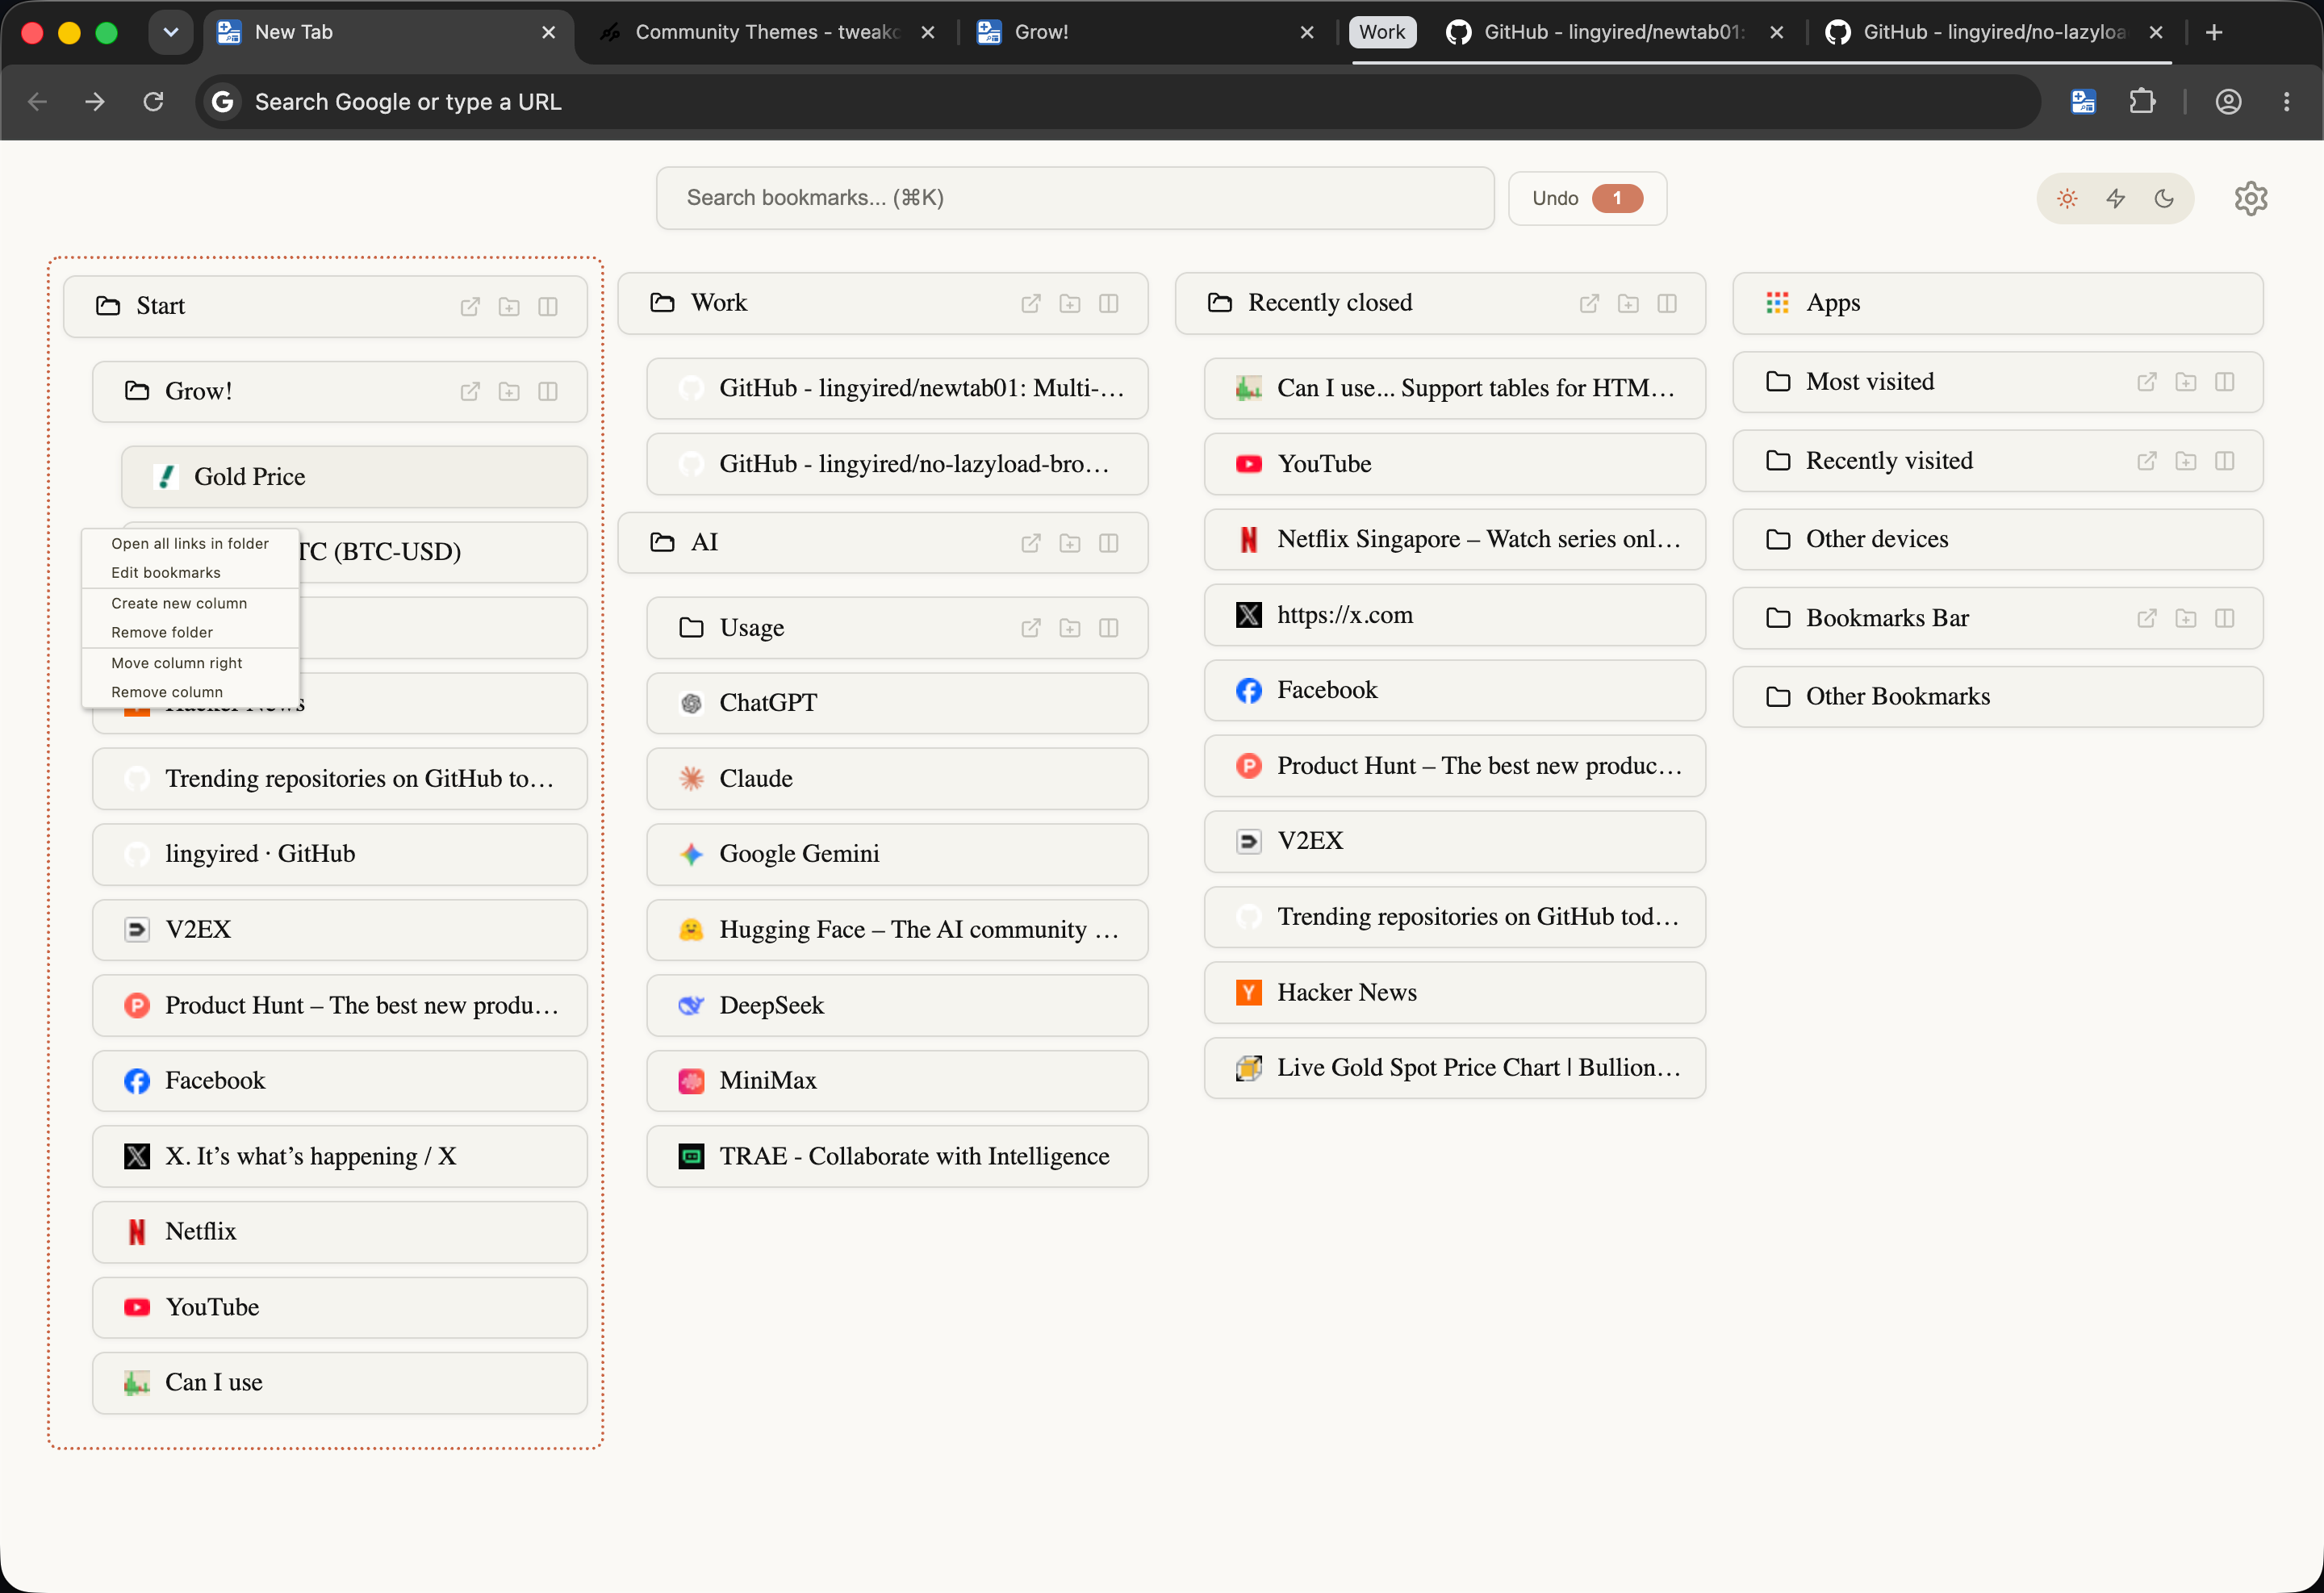Open all links in the Start folder via its icon
The image size is (2324, 1593).
[x=470, y=307]
